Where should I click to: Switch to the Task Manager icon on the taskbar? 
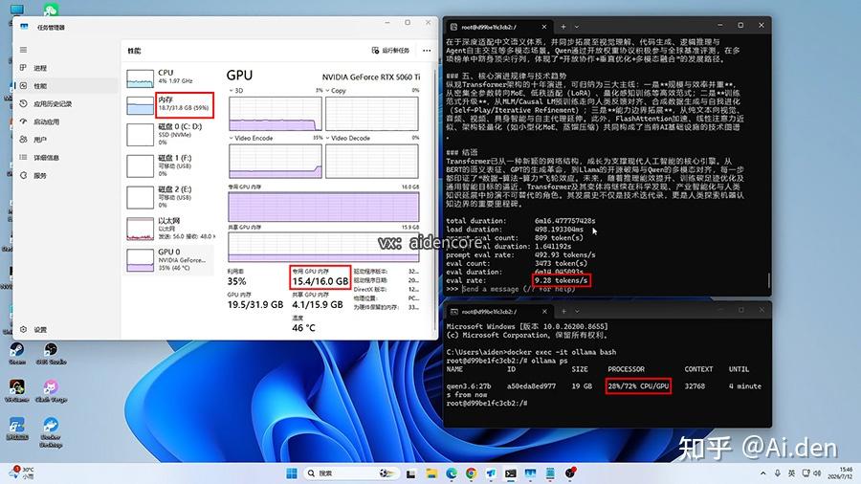[530, 473]
